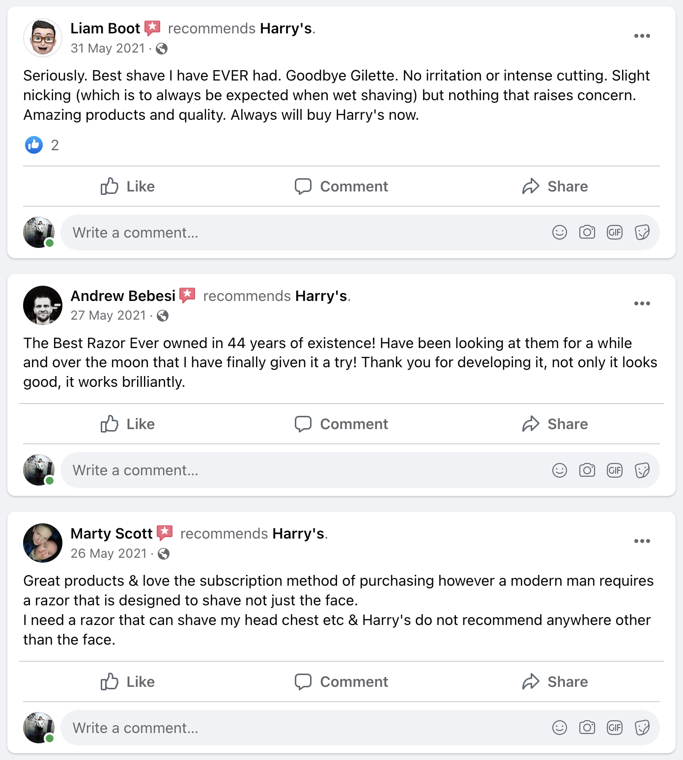Image resolution: width=683 pixels, height=760 pixels.
Task: Share Andrew Bebesi's review
Action: (x=555, y=424)
